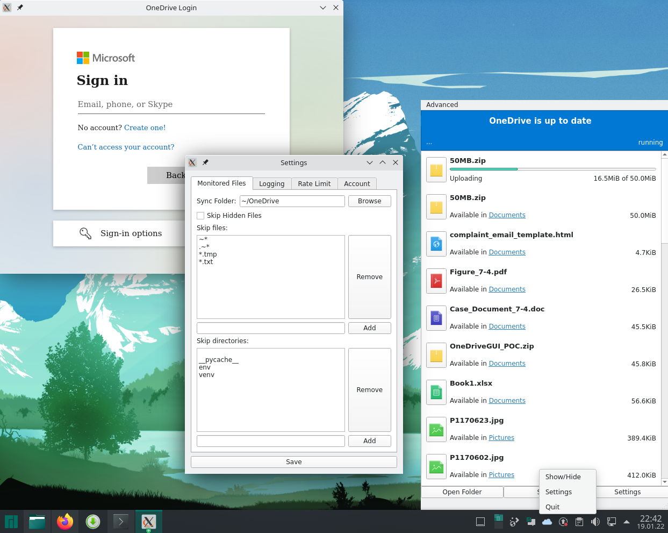Click the empty Skip files input field
The height and width of the screenshot is (533, 668).
[x=270, y=328]
